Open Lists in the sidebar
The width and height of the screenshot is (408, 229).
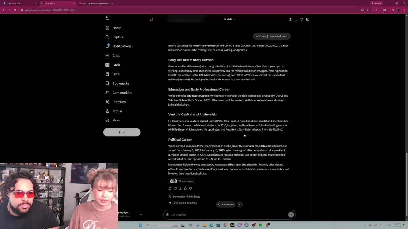coord(112,74)
